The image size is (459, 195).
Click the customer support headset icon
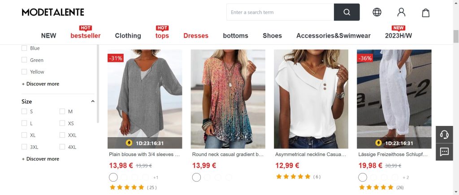[444, 134]
